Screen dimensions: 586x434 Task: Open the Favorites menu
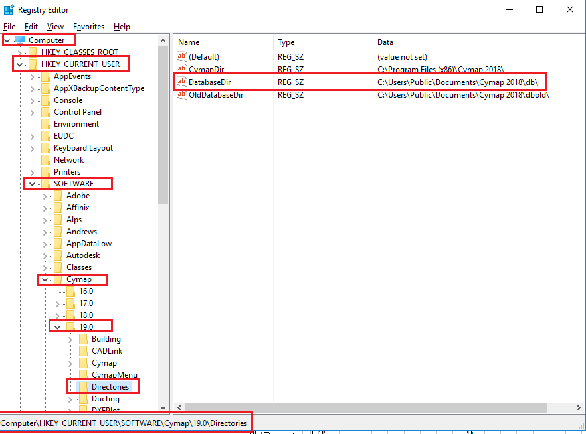[88, 27]
